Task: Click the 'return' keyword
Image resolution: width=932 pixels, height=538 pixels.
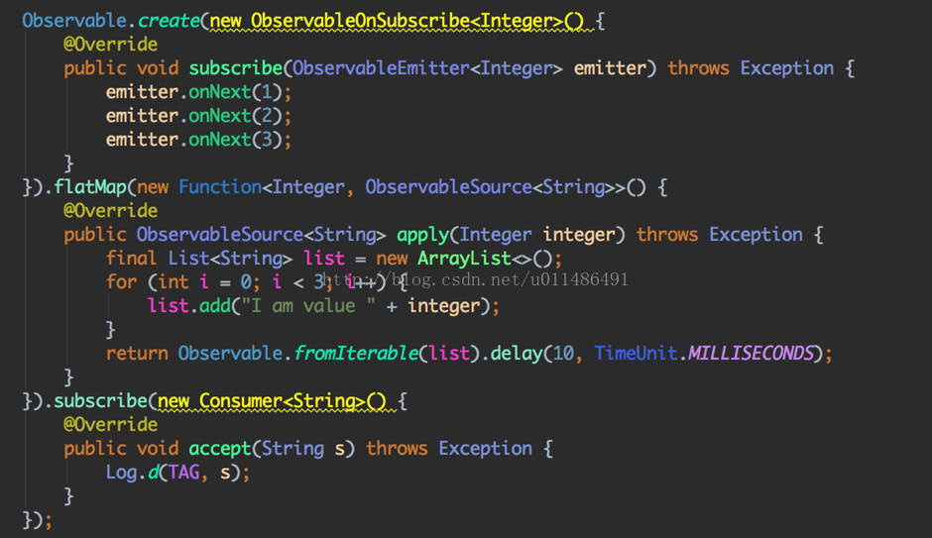Action: [137, 354]
